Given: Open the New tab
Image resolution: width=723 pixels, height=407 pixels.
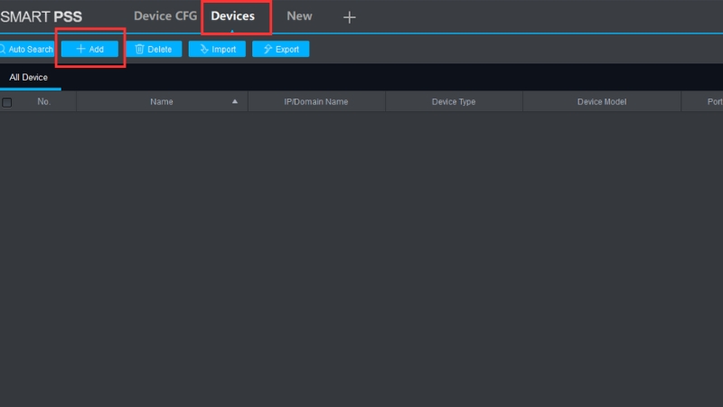Looking at the screenshot, I should (x=299, y=16).
